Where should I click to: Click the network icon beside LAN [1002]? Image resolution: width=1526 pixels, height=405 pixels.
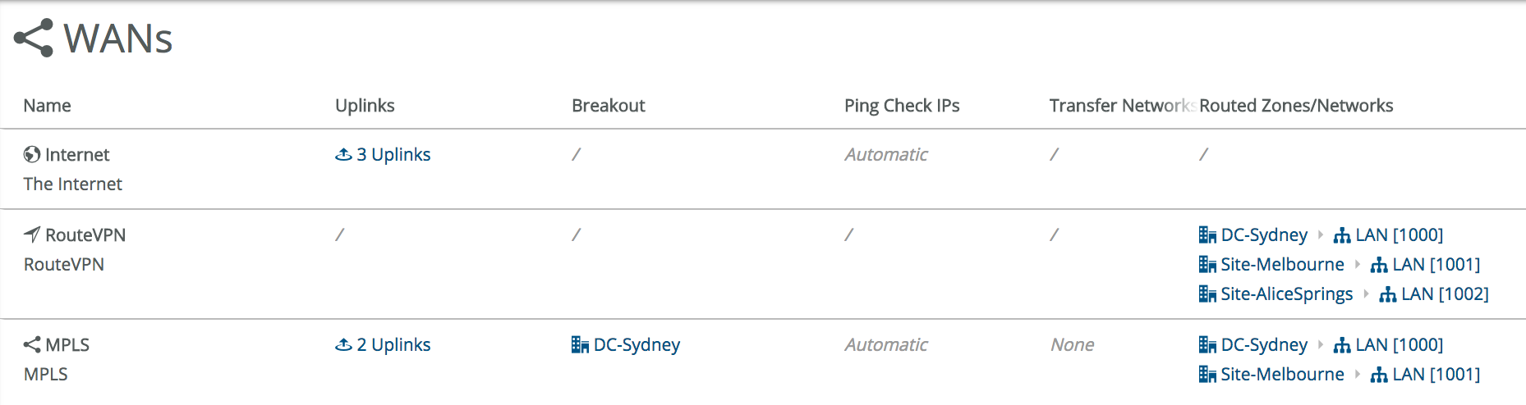click(x=1387, y=294)
